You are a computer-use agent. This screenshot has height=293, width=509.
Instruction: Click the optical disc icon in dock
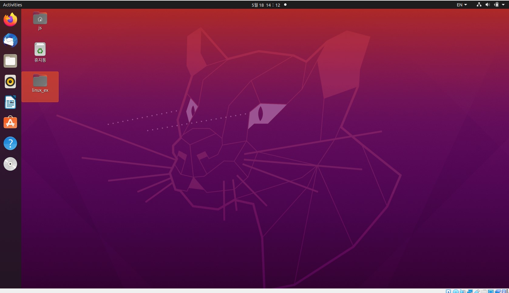pos(10,164)
